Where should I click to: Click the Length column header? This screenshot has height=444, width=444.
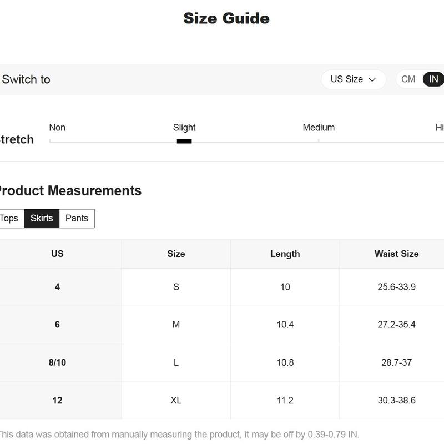(285, 254)
